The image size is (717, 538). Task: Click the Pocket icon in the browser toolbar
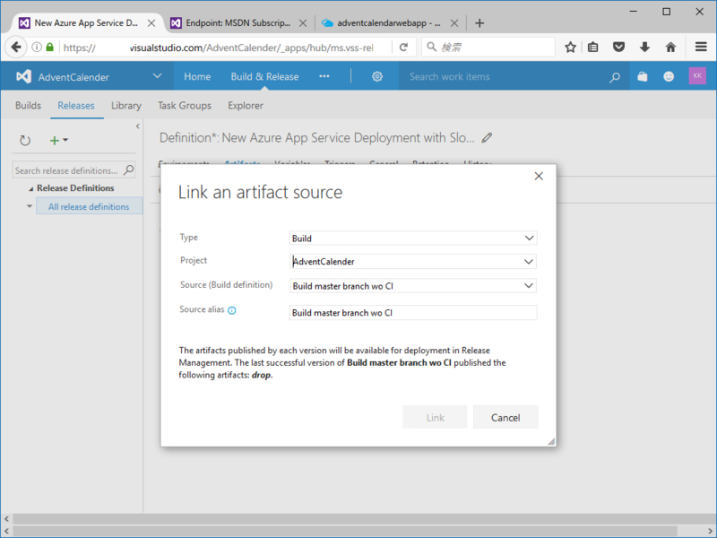[618, 47]
